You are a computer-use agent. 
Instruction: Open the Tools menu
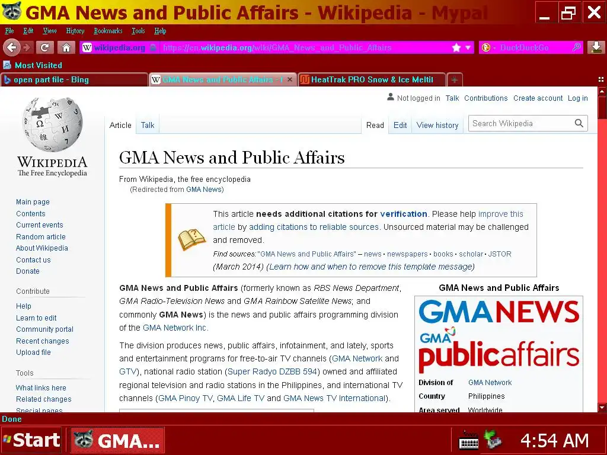[138, 31]
